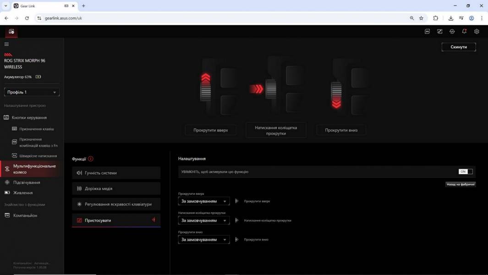Screen dimensions: 488x275
Task: Open the settings gear in the app header
Action: [477, 32]
